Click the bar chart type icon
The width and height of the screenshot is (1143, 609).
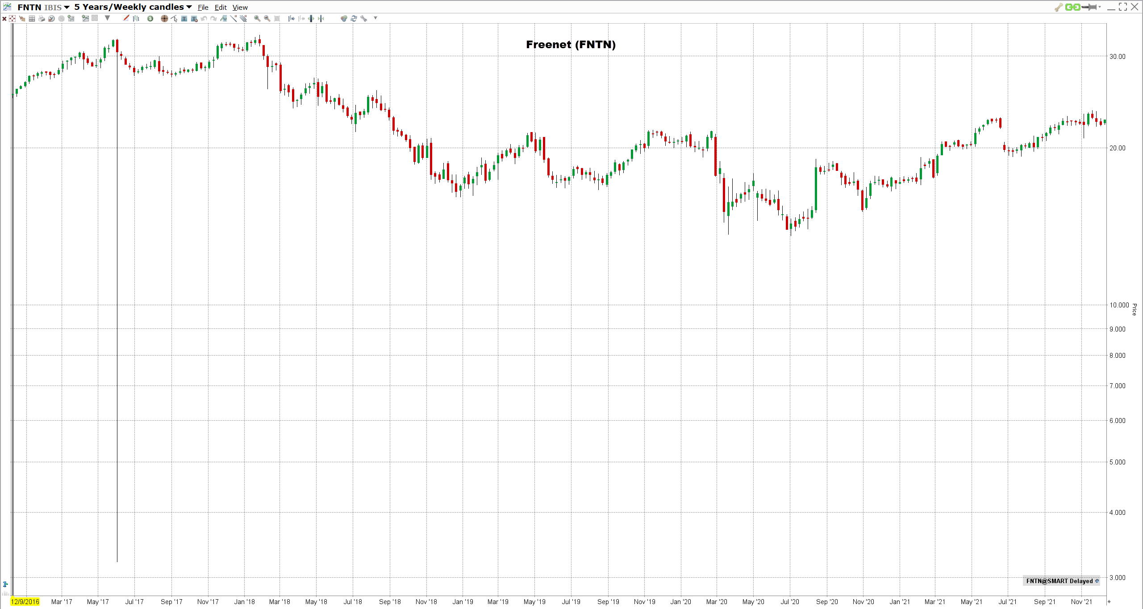click(x=136, y=18)
